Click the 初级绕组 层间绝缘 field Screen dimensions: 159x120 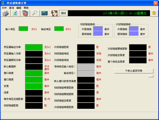[98, 34]
